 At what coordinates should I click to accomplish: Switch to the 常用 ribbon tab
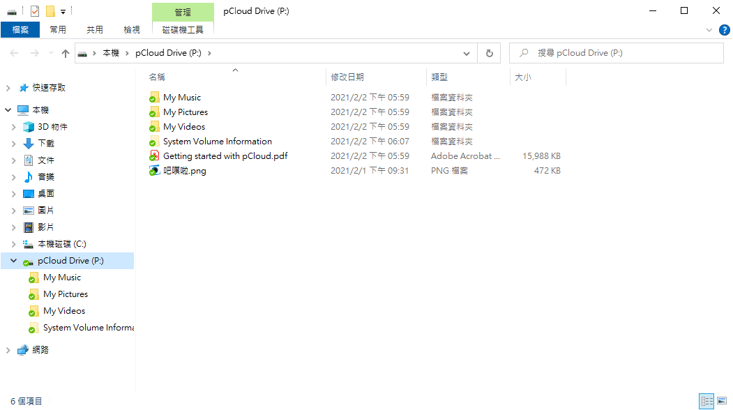tap(58, 30)
